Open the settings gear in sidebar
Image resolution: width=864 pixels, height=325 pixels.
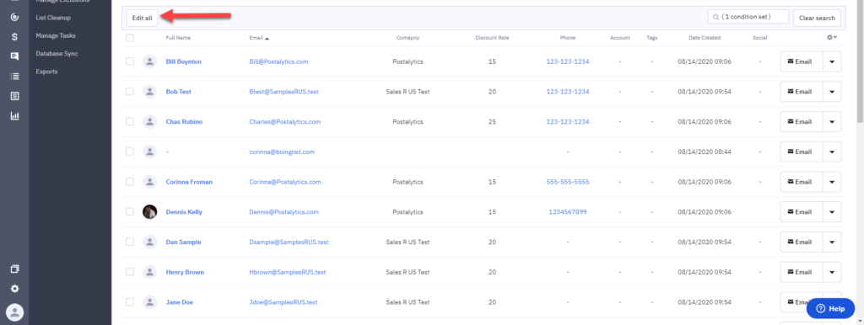(x=15, y=289)
